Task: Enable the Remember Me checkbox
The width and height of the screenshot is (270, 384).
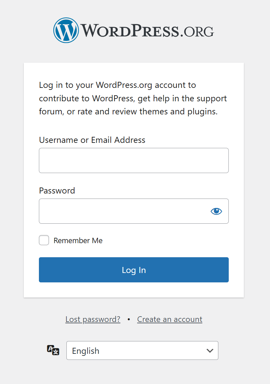Action: click(x=44, y=240)
